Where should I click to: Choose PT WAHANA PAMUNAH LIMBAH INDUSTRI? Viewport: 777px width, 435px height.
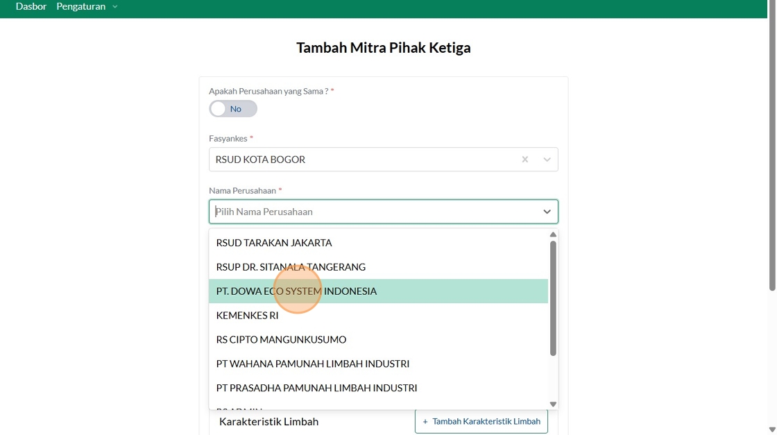tap(379, 364)
